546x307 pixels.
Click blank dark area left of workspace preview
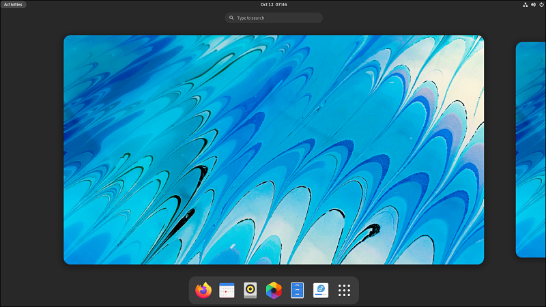click(x=31, y=150)
